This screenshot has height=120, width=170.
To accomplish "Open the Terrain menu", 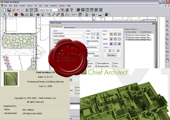I will coord(22,6).
